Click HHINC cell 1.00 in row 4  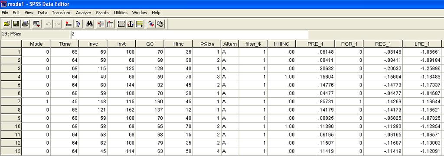click(x=281, y=77)
